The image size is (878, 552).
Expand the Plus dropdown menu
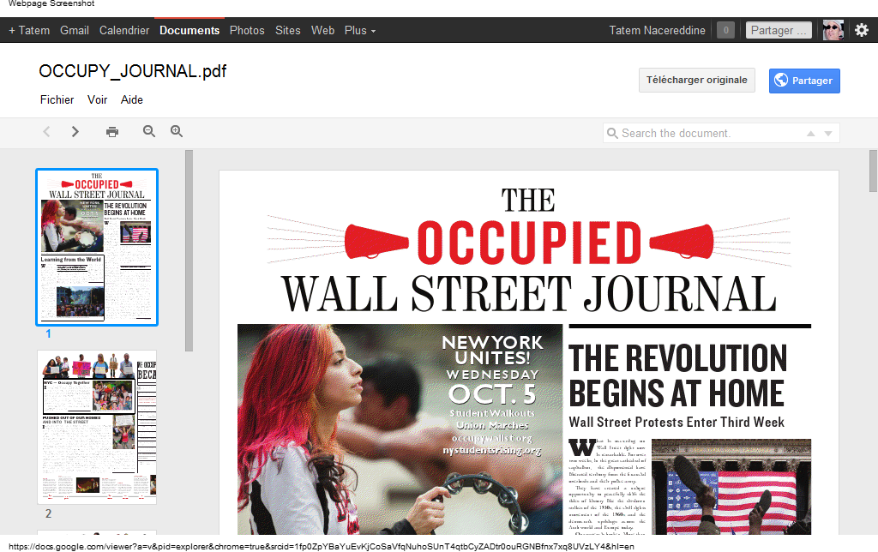[x=360, y=30]
